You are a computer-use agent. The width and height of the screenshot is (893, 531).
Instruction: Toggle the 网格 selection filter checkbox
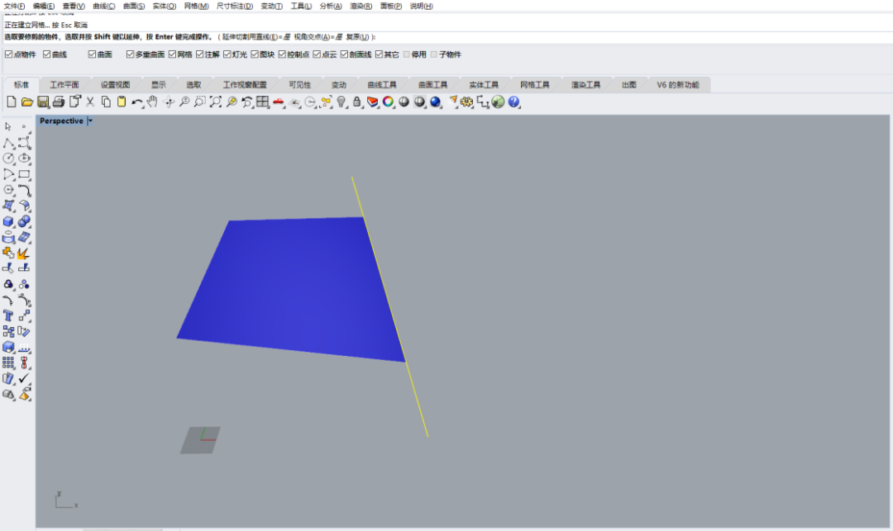(172, 55)
